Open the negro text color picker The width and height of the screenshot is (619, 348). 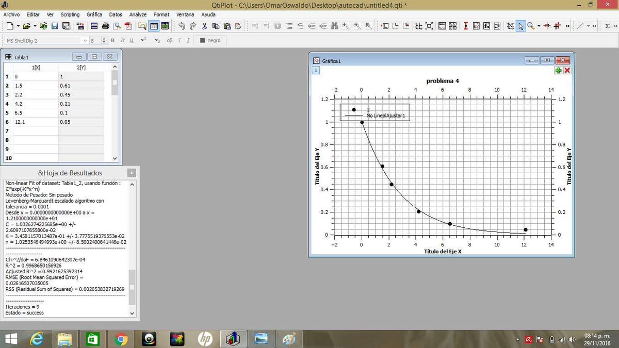point(210,40)
